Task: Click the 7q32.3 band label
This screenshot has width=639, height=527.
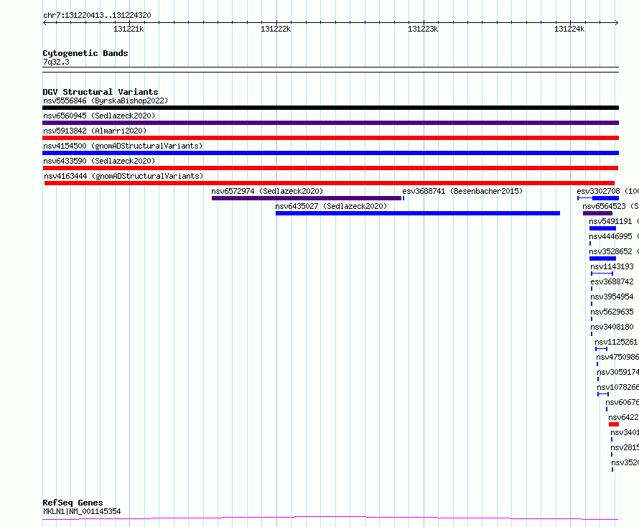Action: tap(56, 62)
